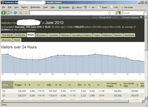Screen dimensions: 148x107
Task: Click the thumbs-down dislike icon
Action: [x=86, y=7]
